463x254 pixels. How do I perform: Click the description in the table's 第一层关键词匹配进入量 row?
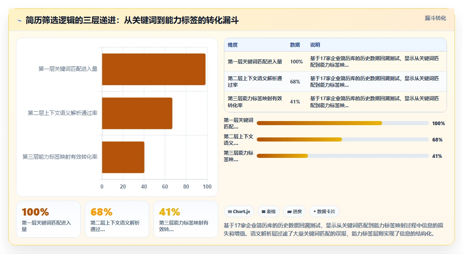374,62
